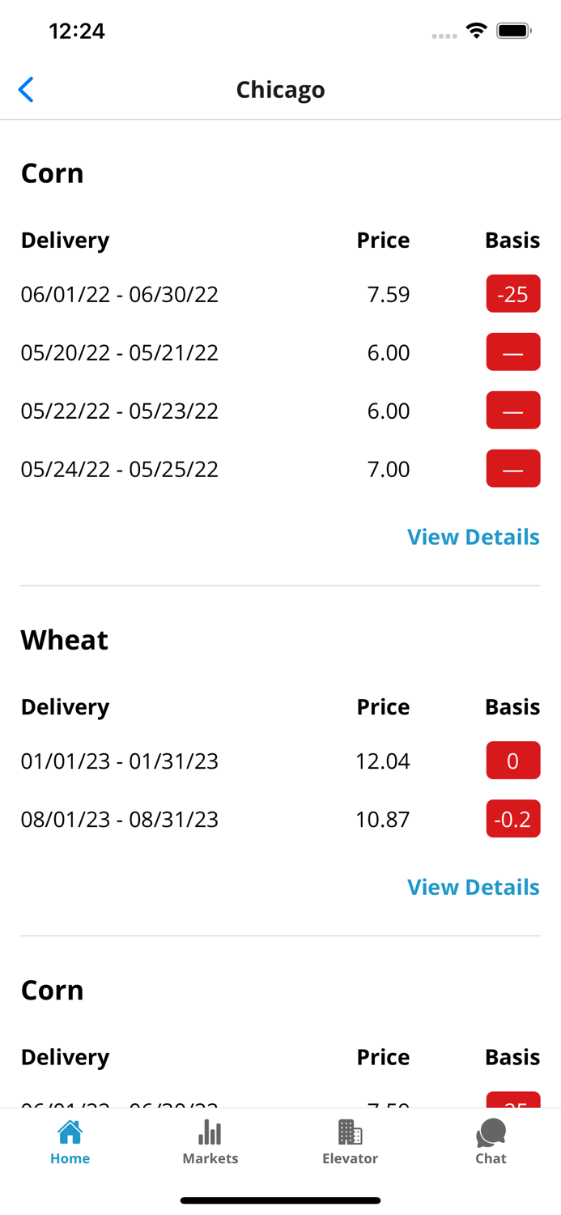Tap the Wheat section heading
Image resolution: width=561 pixels, height=1215 pixels.
click(x=64, y=639)
